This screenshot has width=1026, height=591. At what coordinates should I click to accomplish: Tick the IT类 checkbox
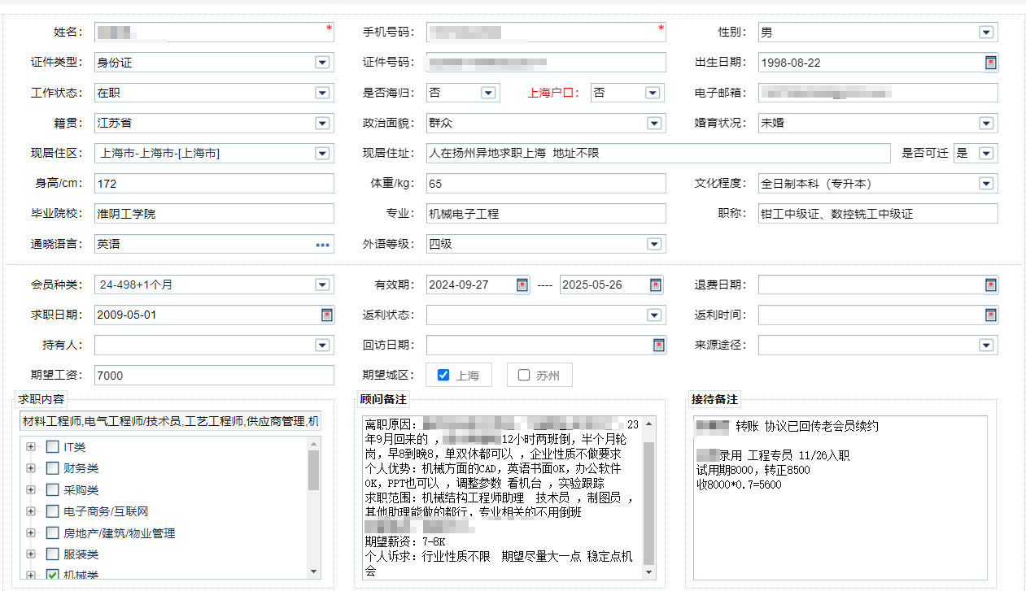[52, 446]
